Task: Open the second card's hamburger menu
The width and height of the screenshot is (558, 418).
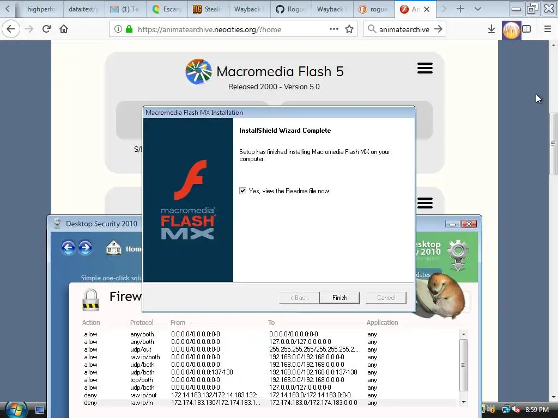Action: click(425, 203)
